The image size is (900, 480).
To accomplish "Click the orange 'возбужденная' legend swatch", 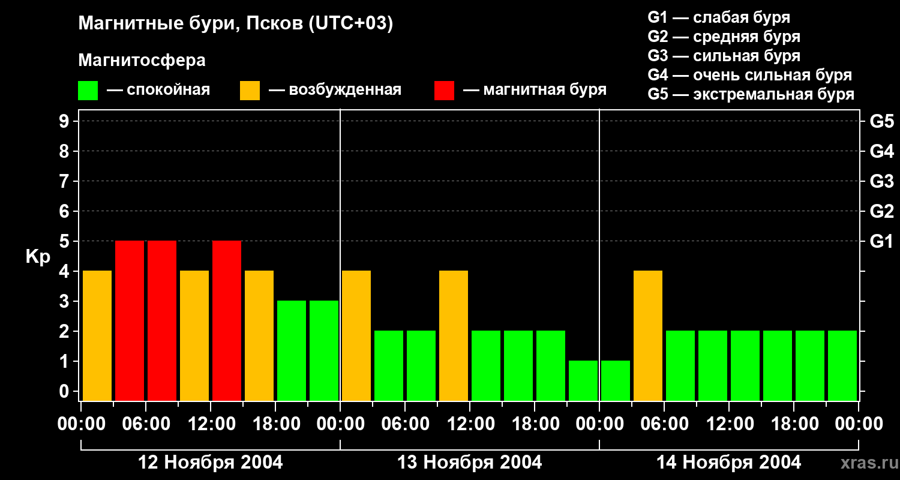I will (x=250, y=91).
